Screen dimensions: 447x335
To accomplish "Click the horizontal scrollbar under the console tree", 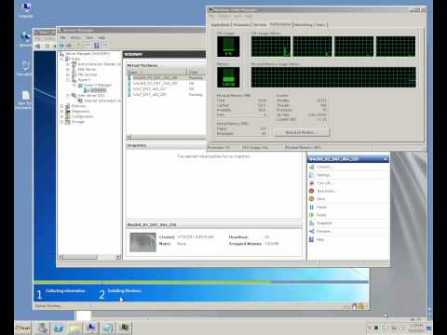I will (89, 257).
